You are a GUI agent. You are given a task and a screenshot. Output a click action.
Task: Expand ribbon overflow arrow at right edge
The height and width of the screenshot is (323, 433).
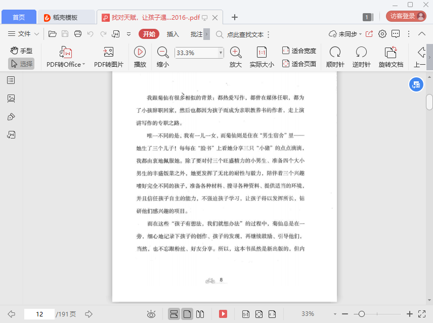[429, 57]
